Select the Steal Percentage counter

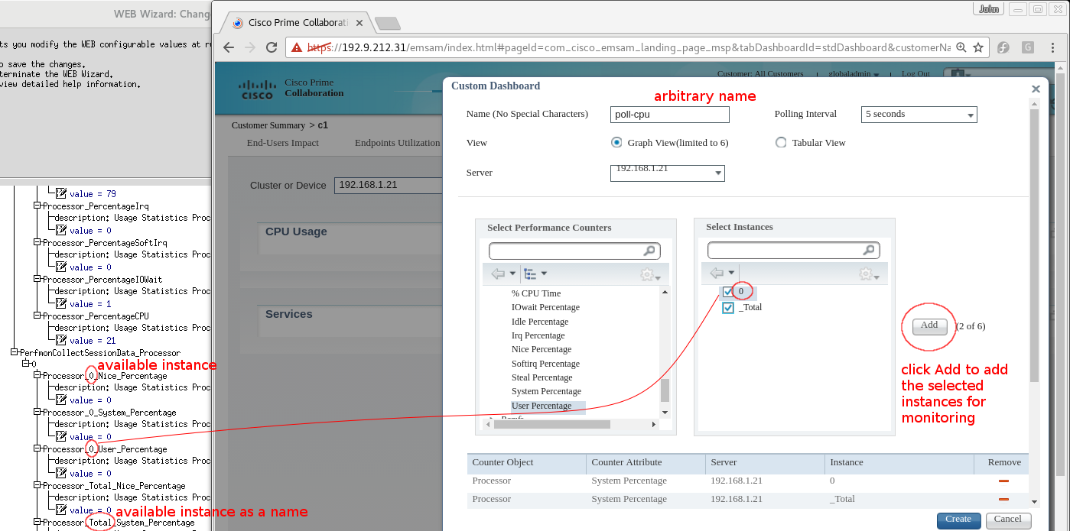[542, 377]
